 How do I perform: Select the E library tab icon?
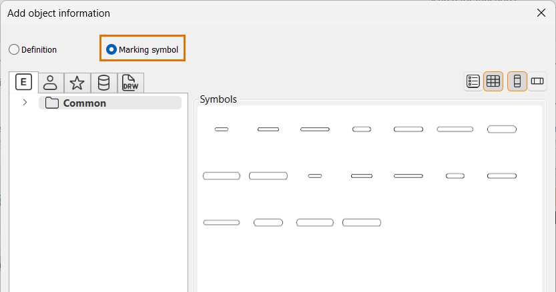tap(24, 82)
